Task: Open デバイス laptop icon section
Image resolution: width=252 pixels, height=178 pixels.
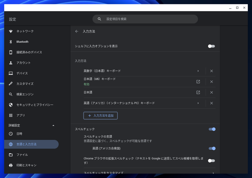Action: tap(11, 73)
